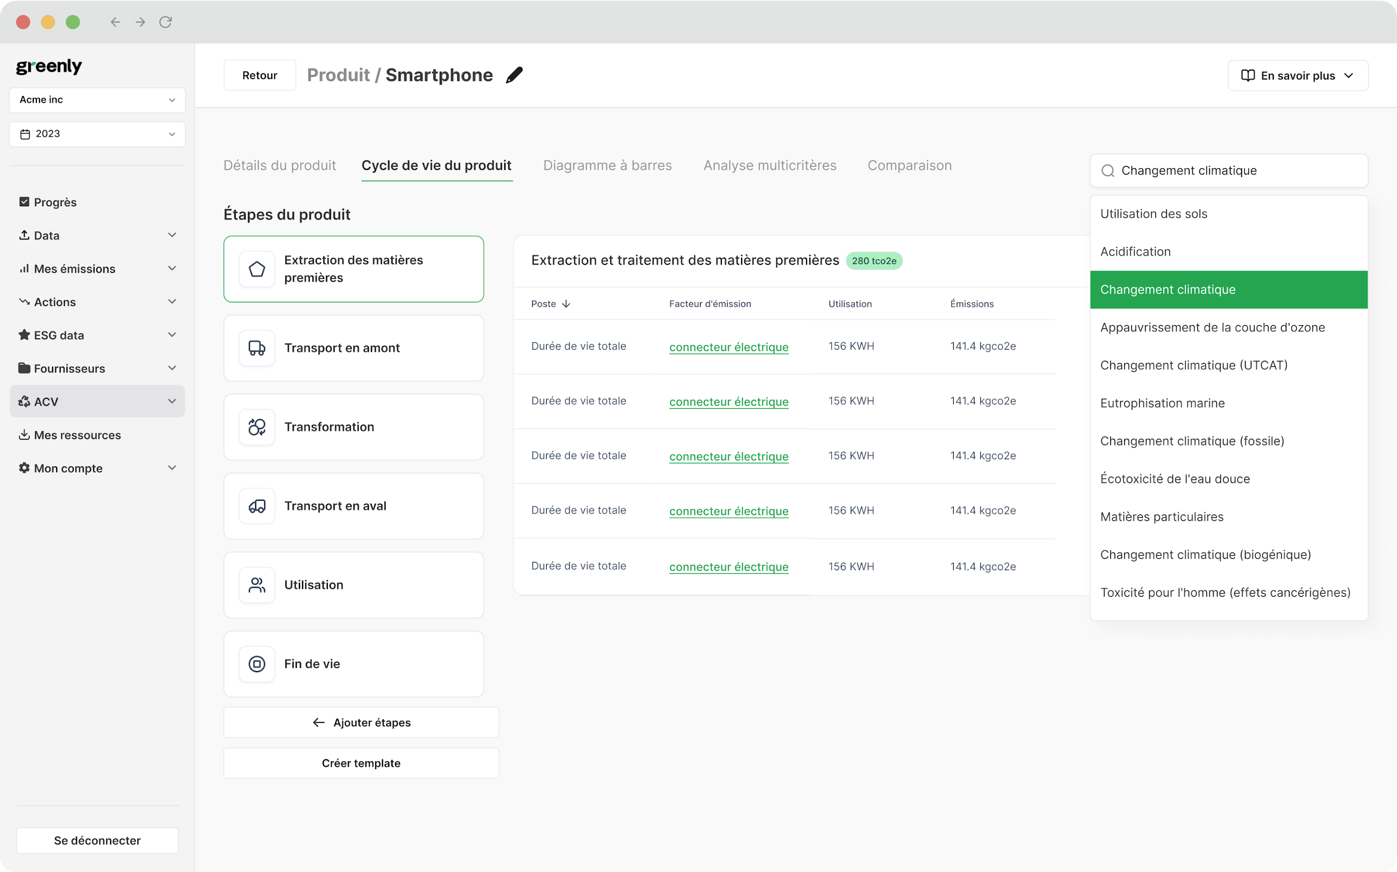Click the Fin de vie step icon
The width and height of the screenshot is (1397, 872).
(x=257, y=663)
